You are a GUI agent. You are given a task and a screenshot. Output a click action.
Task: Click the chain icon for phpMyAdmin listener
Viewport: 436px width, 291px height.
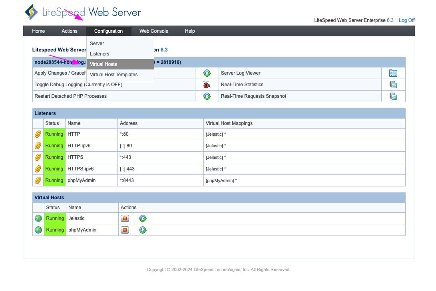pos(38,180)
